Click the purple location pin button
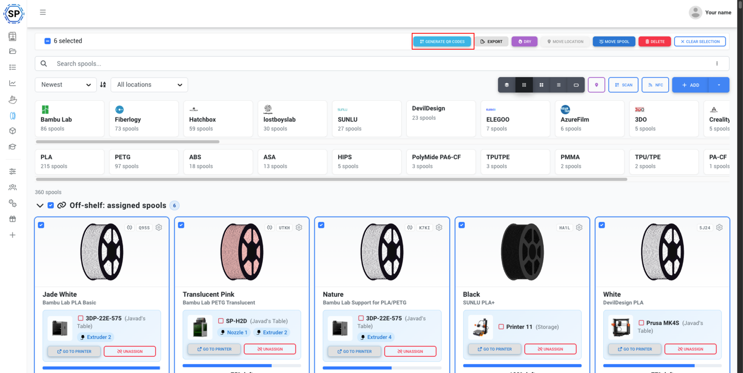Viewport: 743px width, 373px height. pyautogui.click(x=596, y=85)
